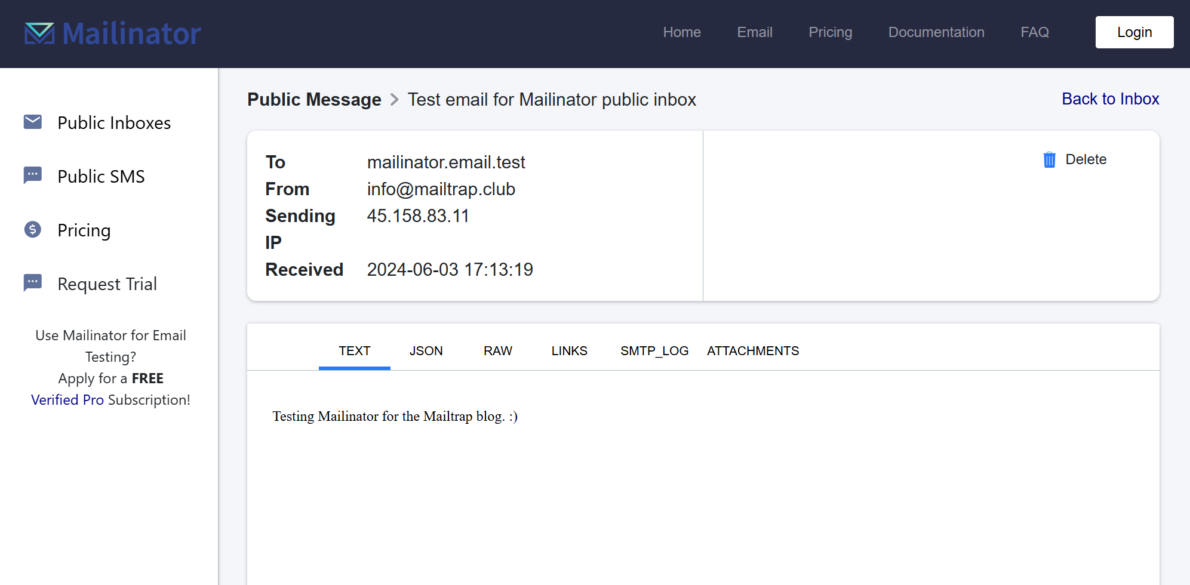
Task: Click the Public Message breadcrumb heading
Action: pyautogui.click(x=314, y=100)
